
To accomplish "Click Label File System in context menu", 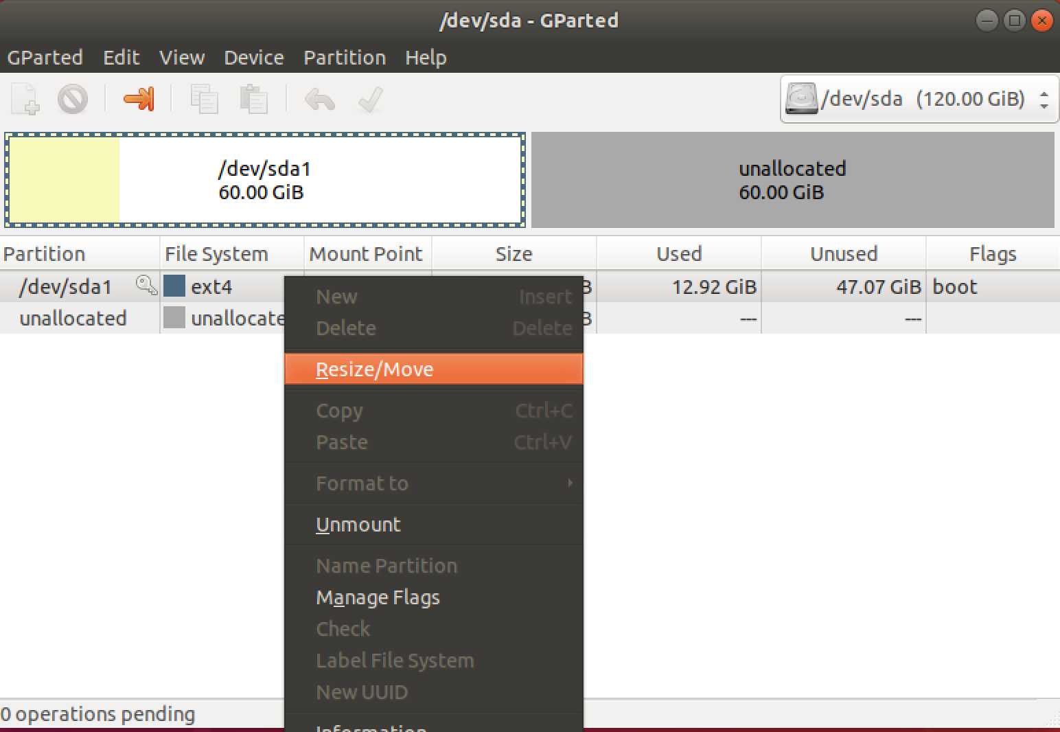I will [x=434, y=661].
